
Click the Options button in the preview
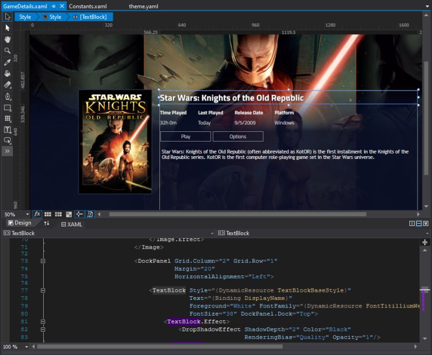(238, 136)
